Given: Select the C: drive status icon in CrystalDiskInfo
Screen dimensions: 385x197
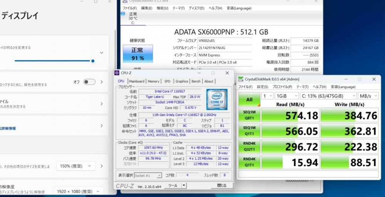Looking at the screenshot, I should 123,14.
